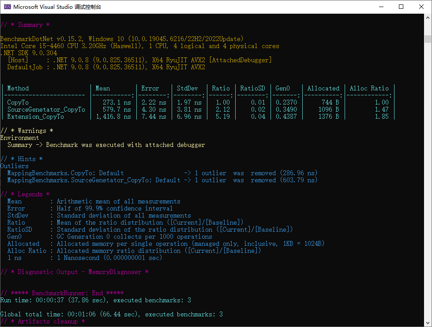This screenshot has height=327, width=432.
Task: Close the Visual Studio debug console
Action: click(x=421, y=7)
